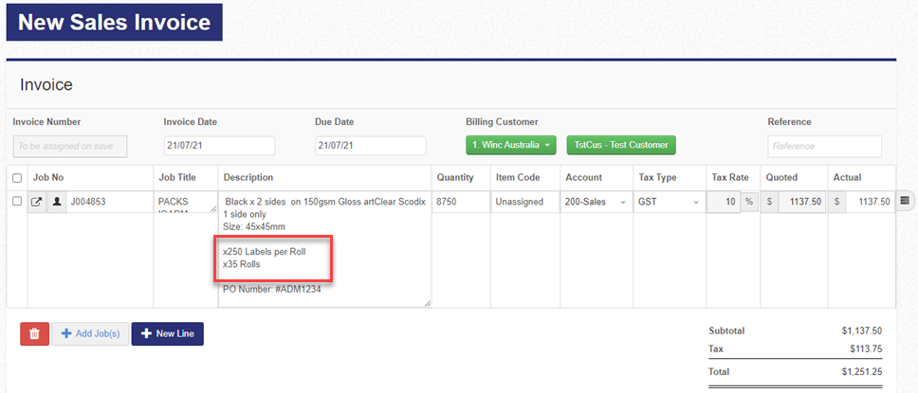
Task: Click the Job Title text area PACKS
Action: [x=188, y=202]
